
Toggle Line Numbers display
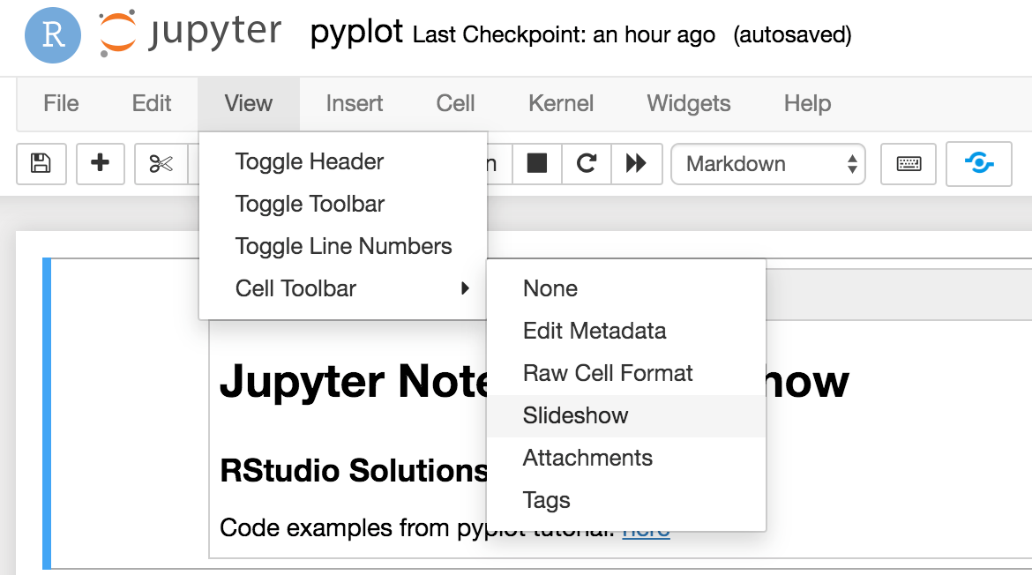click(x=343, y=246)
